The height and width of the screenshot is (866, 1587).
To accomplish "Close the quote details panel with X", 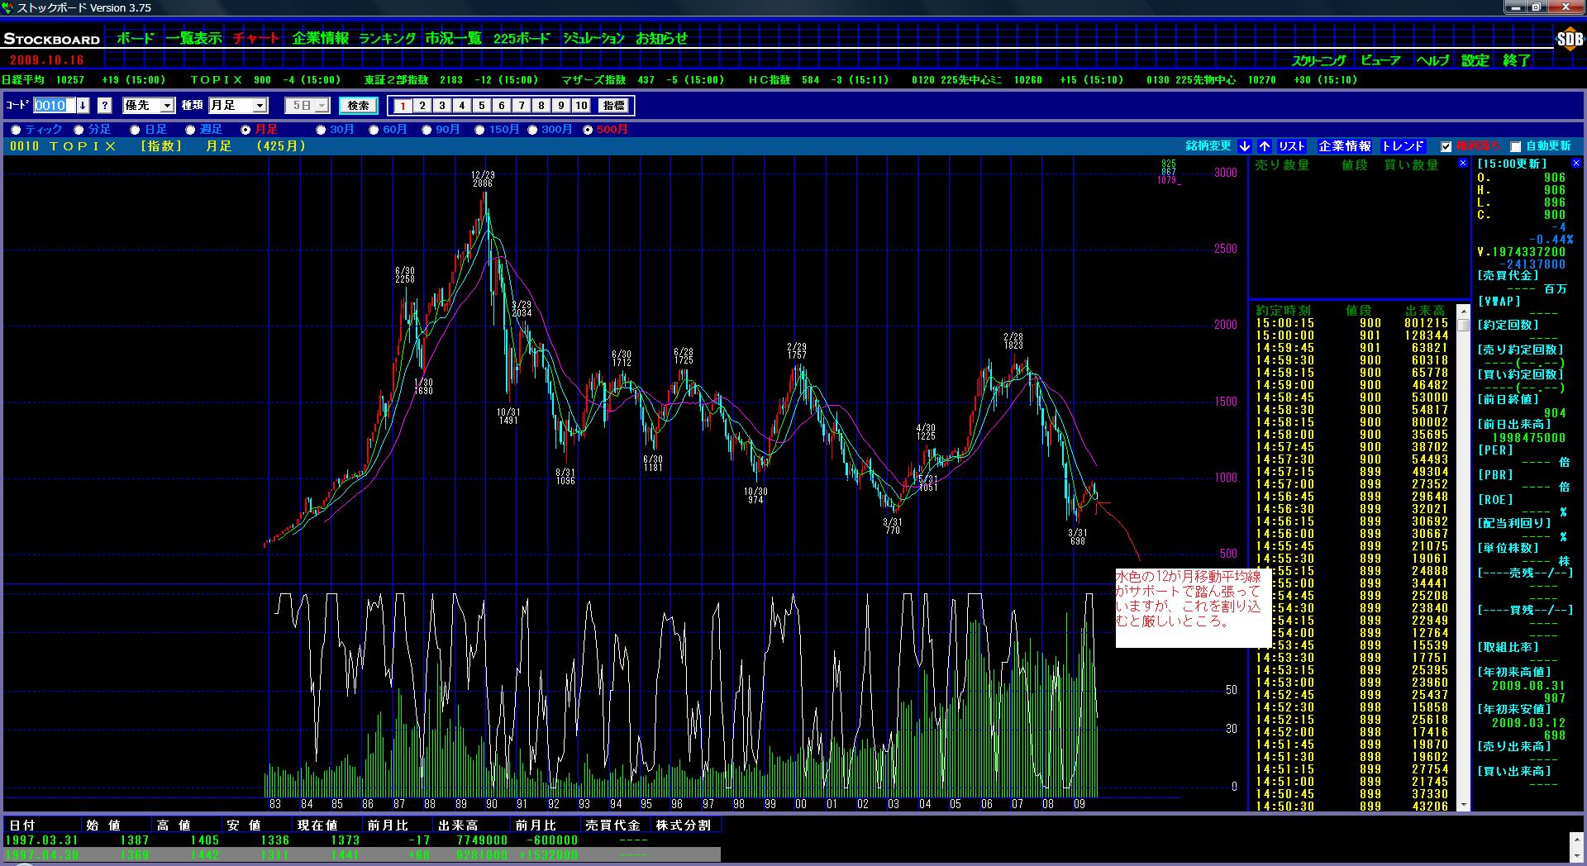I will (x=1575, y=164).
